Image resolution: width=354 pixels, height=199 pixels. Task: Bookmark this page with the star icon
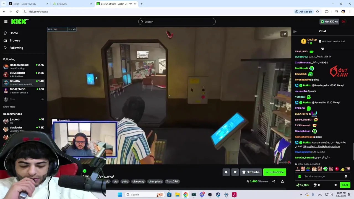(317, 12)
